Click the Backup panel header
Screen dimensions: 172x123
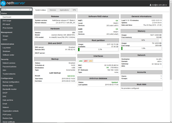55,59
